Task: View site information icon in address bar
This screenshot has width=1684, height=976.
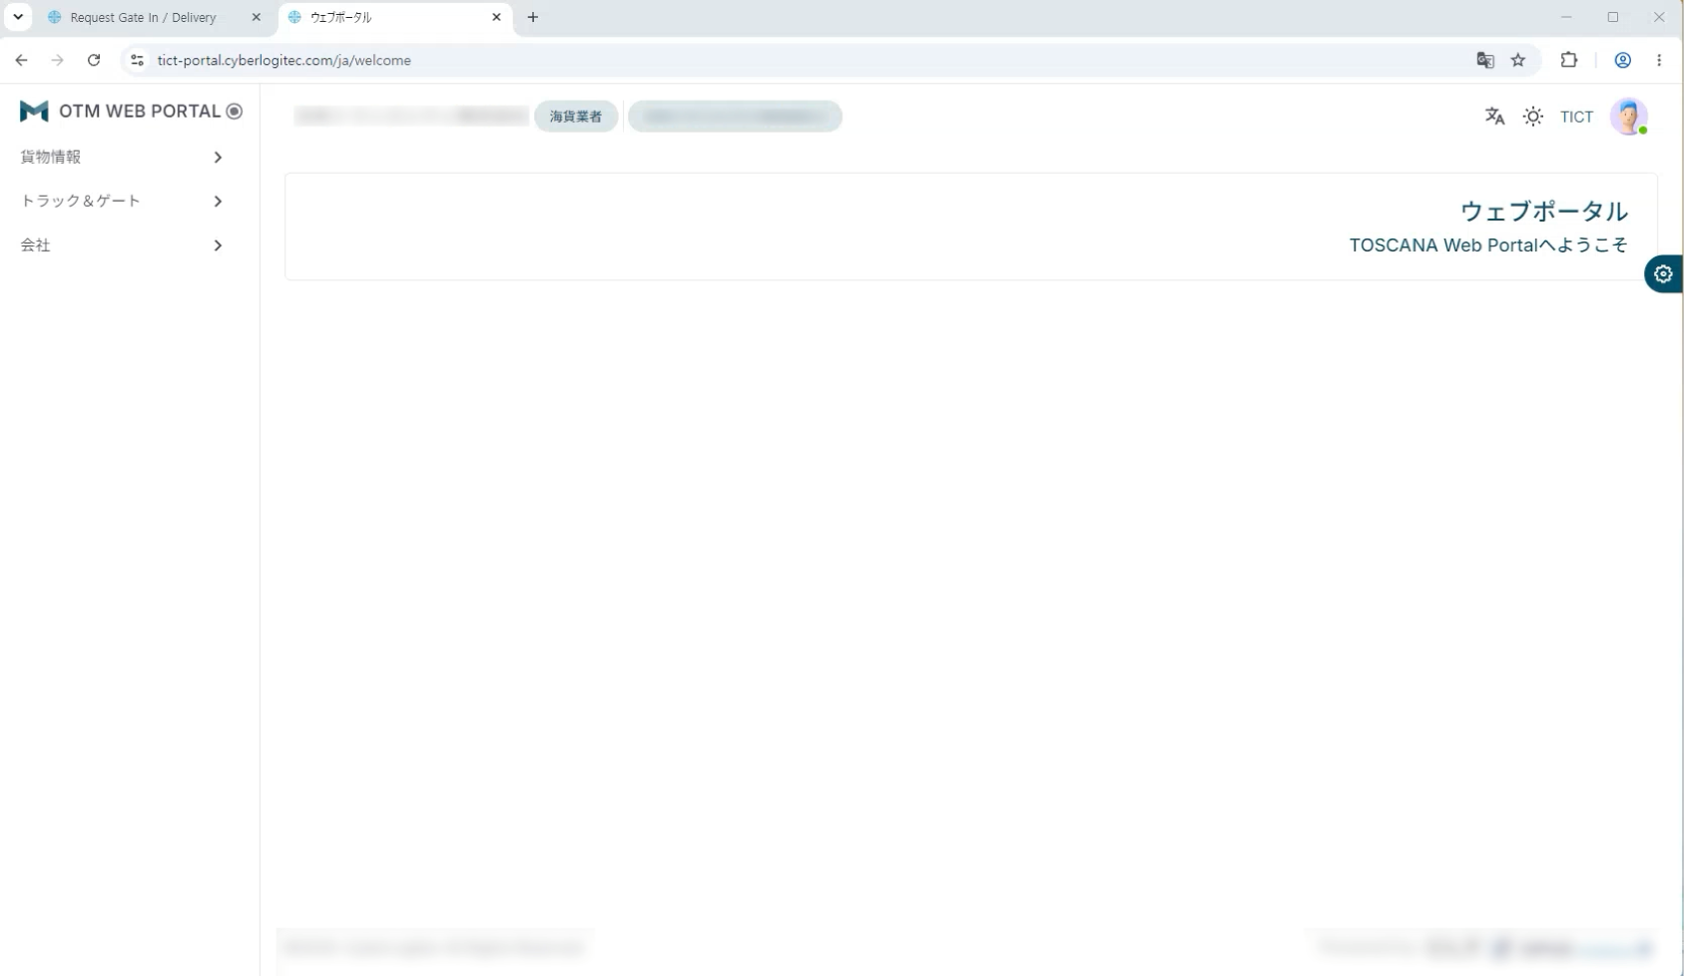Action: pyautogui.click(x=137, y=60)
